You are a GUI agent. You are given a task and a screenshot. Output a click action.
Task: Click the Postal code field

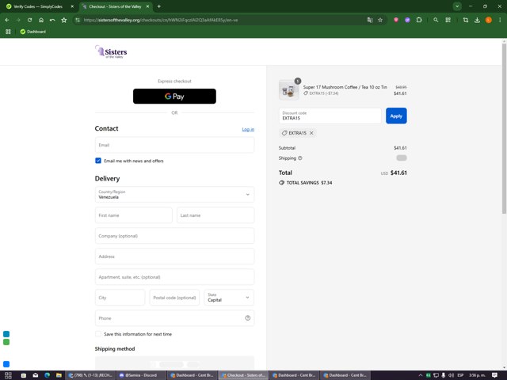174,298
